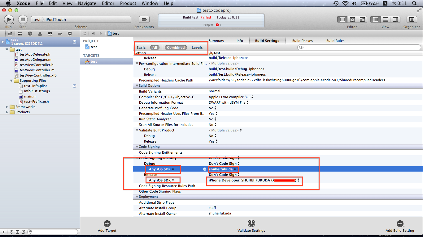Select the Combined view option
The height and width of the screenshot is (237, 423).
point(176,48)
